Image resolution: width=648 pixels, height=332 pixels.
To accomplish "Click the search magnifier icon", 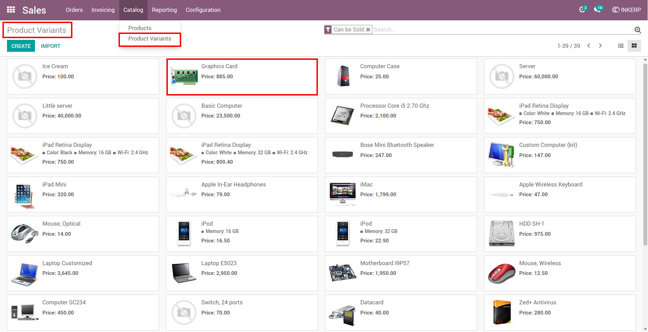I will point(638,30).
